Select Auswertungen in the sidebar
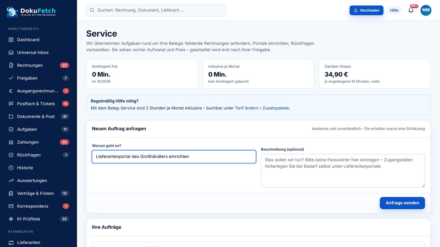The image size is (440, 247). coord(38,181)
